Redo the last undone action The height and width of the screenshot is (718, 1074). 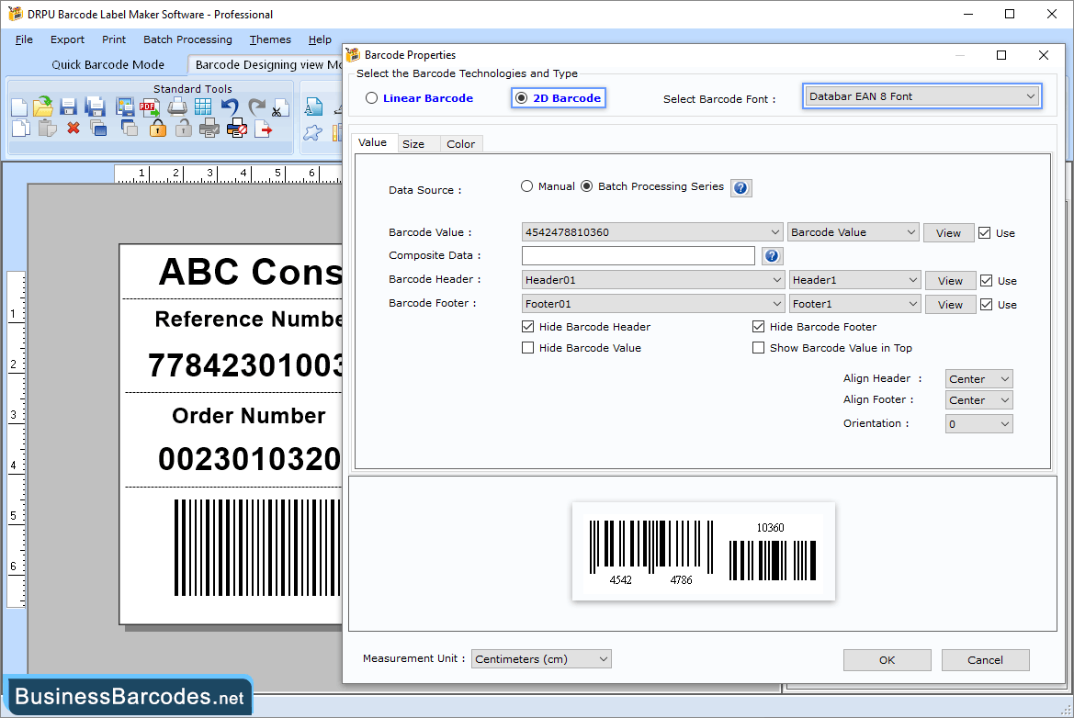click(256, 107)
